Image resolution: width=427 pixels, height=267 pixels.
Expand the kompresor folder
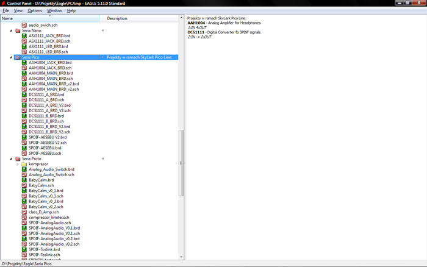click(18, 164)
